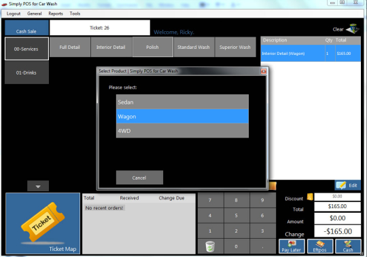Select the 00-Services category

point(27,49)
